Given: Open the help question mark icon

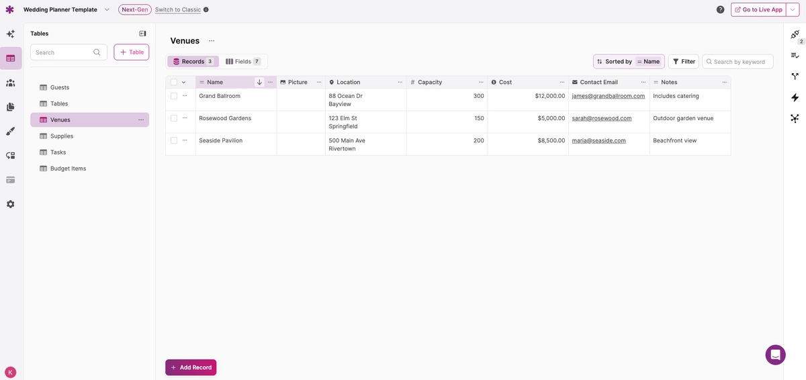Looking at the screenshot, I should (720, 9).
